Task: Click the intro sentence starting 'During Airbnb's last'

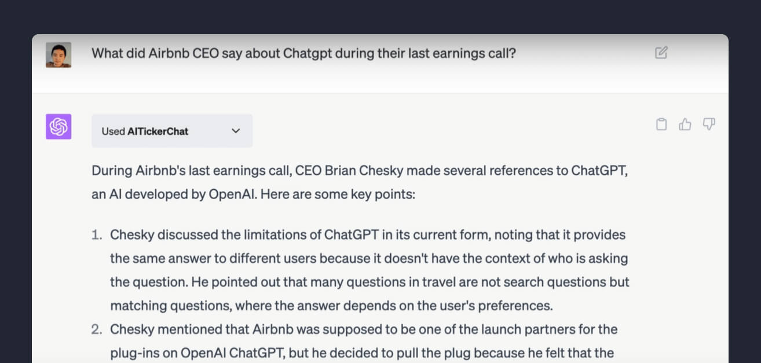Action: coord(360,183)
